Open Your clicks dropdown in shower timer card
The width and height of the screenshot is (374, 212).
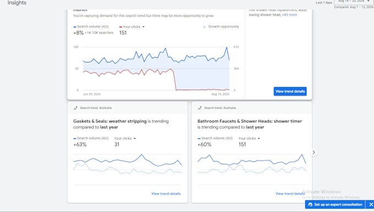(x=249, y=139)
